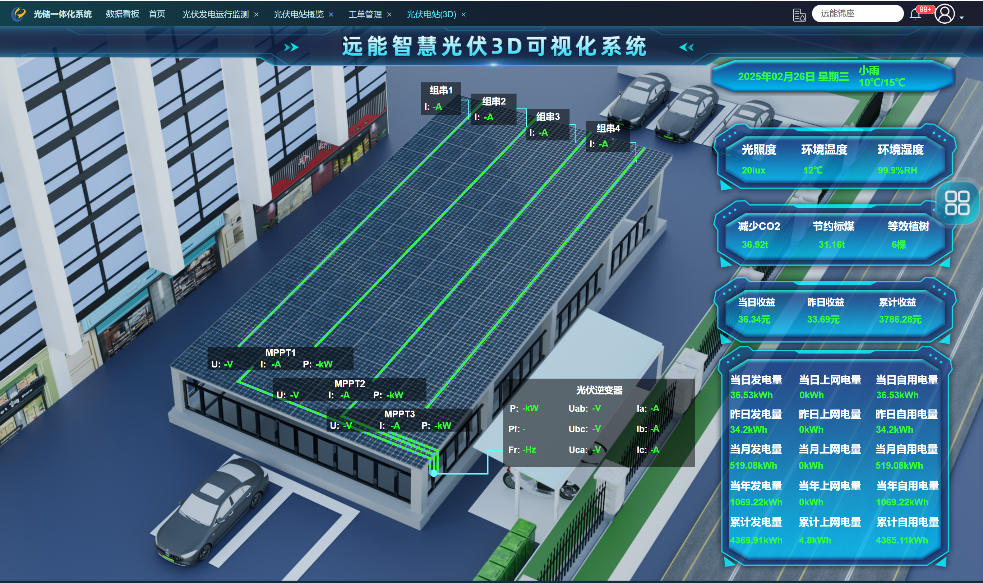Click the 远能锦座 search input field
Screen dimensions: 983x583
(857, 14)
